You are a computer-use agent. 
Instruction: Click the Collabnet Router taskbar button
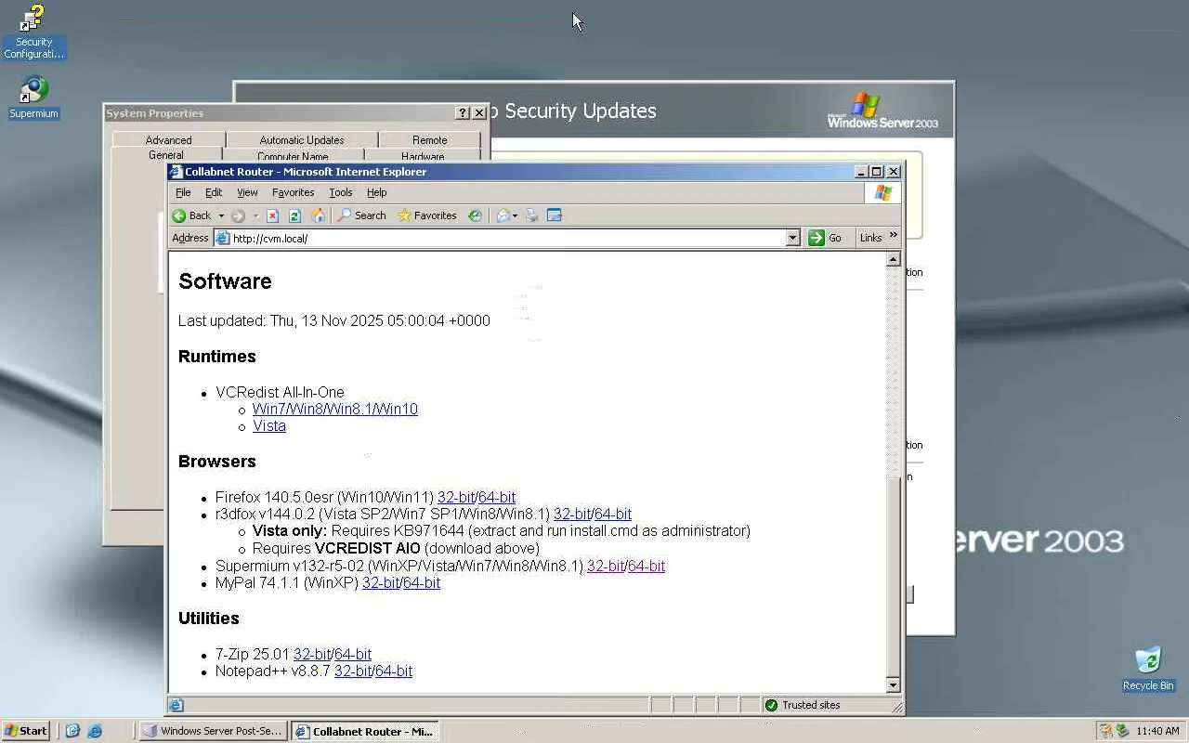pos(364,731)
